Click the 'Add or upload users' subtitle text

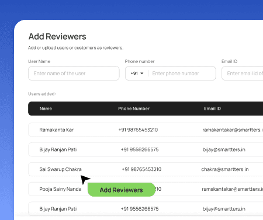75,48
